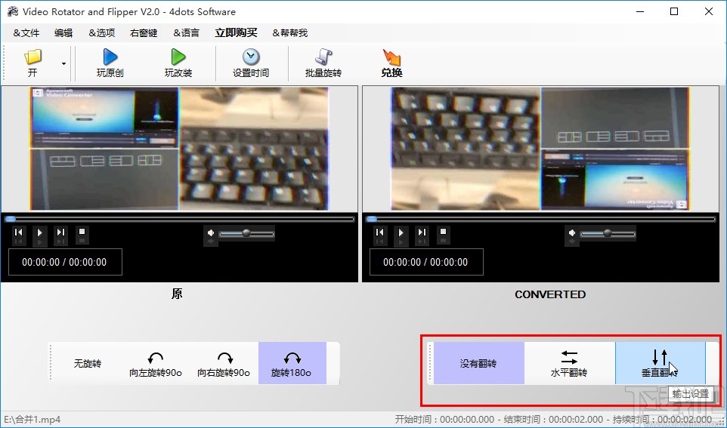This screenshot has height=428, width=727.
Task: Stop the converted video preview
Action: tap(444, 232)
